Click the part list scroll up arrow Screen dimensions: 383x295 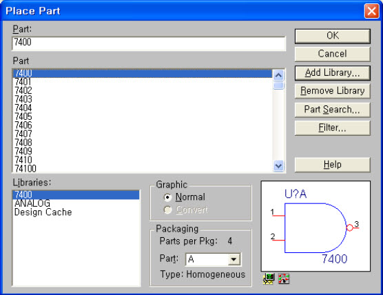tap(278, 75)
